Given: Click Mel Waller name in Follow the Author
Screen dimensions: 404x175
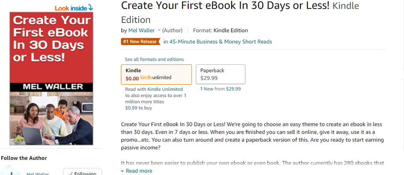Looking at the screenshot, I should click(38, 173).
